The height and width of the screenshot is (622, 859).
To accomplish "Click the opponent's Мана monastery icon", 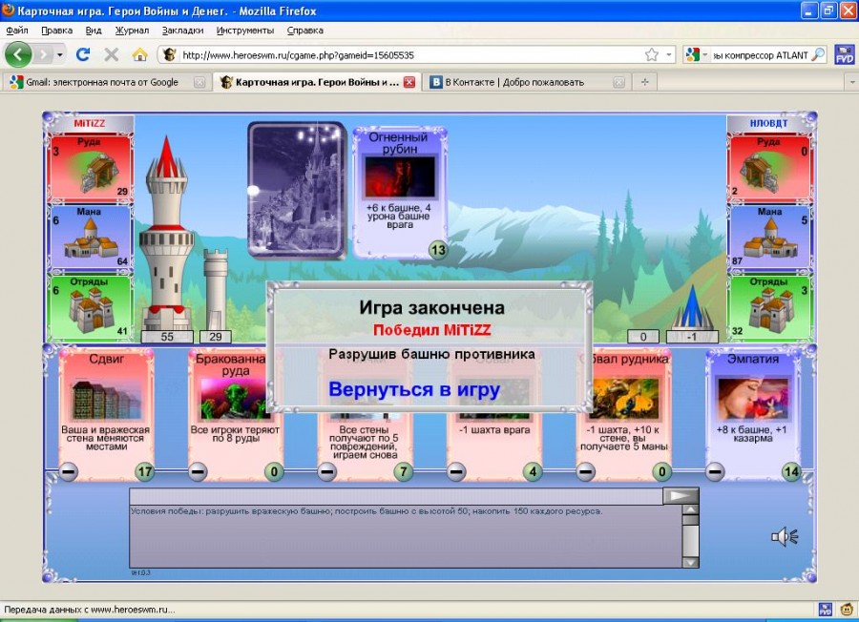I will (769, 239).
